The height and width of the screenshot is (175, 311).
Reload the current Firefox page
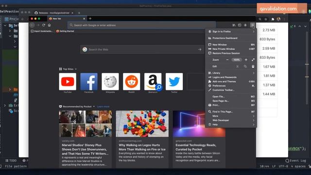point(43,25)
